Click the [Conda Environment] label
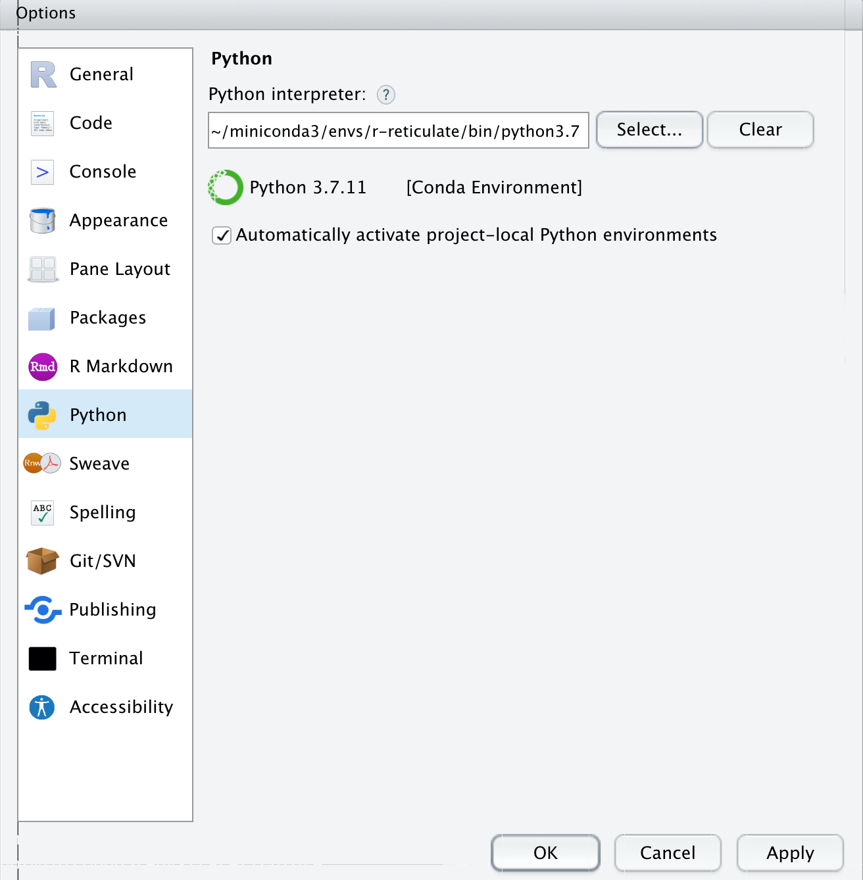Viewport: 863px width, 880px height. pyautogui.click(x=494, y=187)
